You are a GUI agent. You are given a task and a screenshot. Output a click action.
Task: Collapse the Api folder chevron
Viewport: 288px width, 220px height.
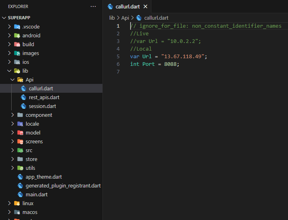click(x=13, y=80)
